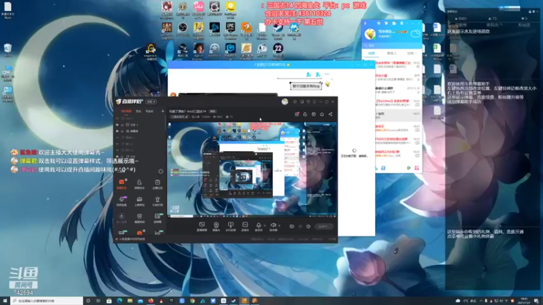The height and width of the screenshot is (305, 543).
Task: Click the plus button to add a scene
Action: pyautogui.click(x=162, y=111)
